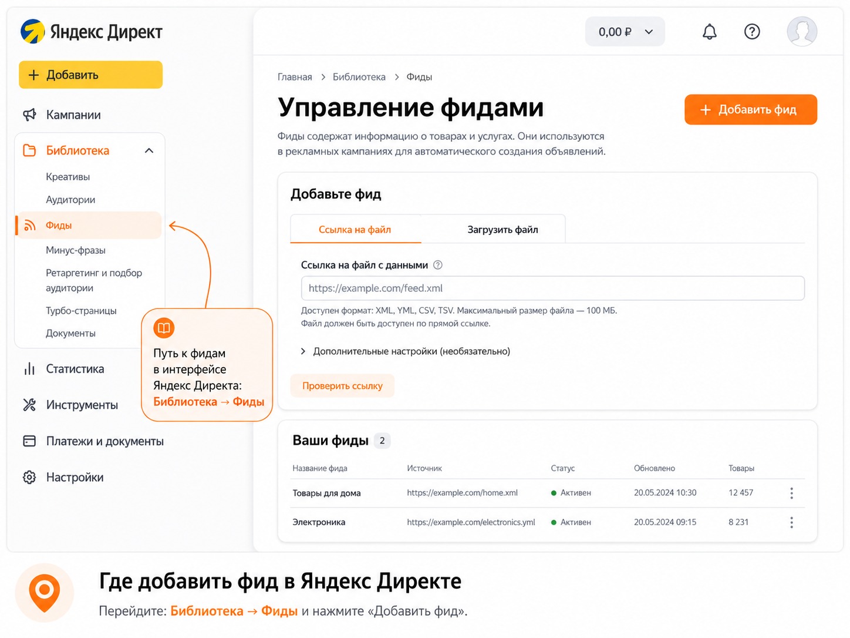Screen dimensions: 850x638
Task: Collapse the Библиотека section chevron
Action: click(149, 150)
